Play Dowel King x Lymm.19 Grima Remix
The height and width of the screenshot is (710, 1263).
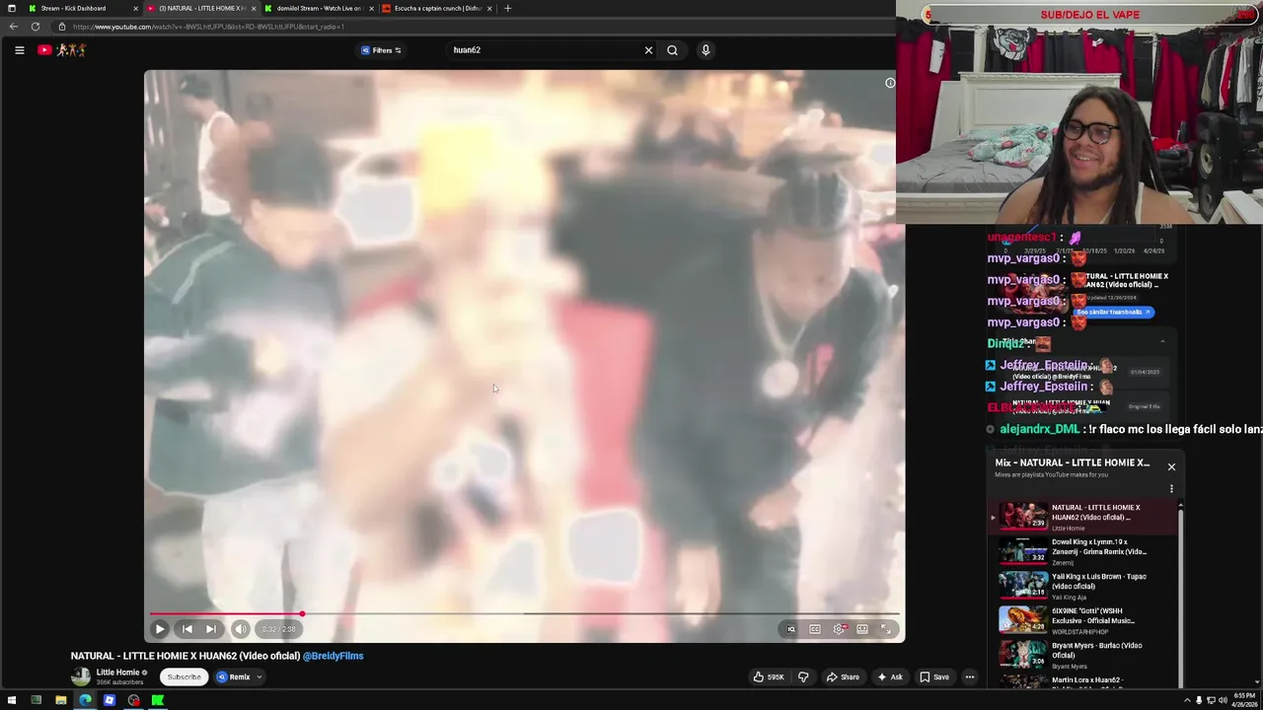point(1082,551)
